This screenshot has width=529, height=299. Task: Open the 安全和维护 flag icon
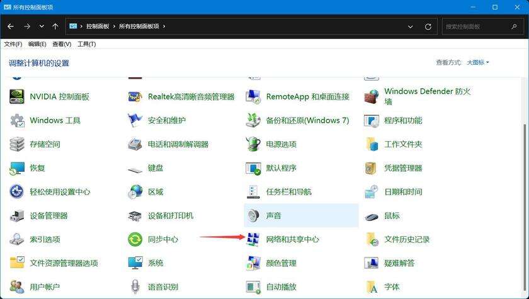135,120
